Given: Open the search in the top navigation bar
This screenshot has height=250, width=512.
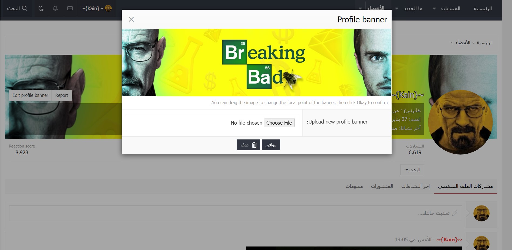Looking at the screenshot, I should [x=17, y=8].
